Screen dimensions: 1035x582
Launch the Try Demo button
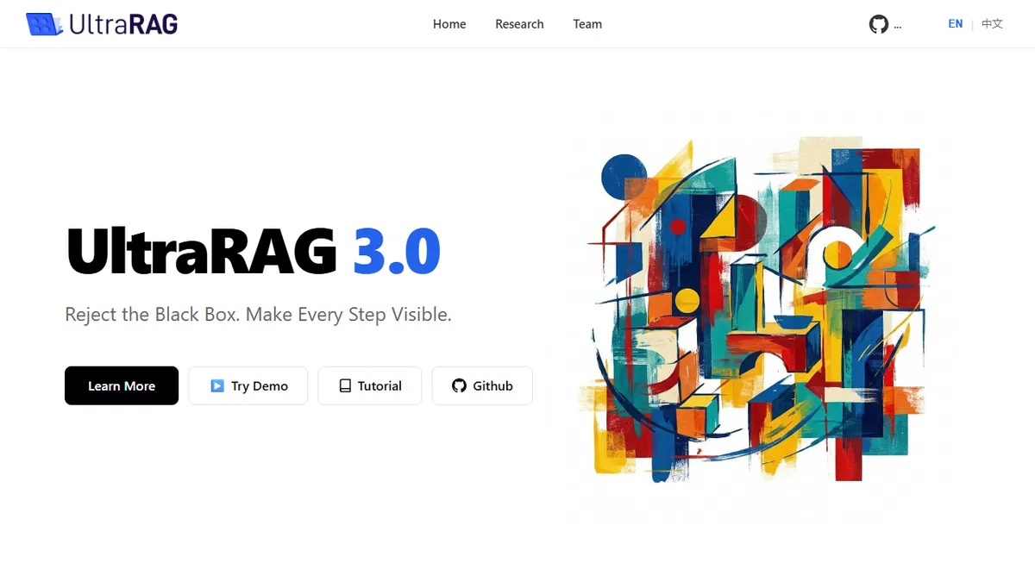(248, 385)
